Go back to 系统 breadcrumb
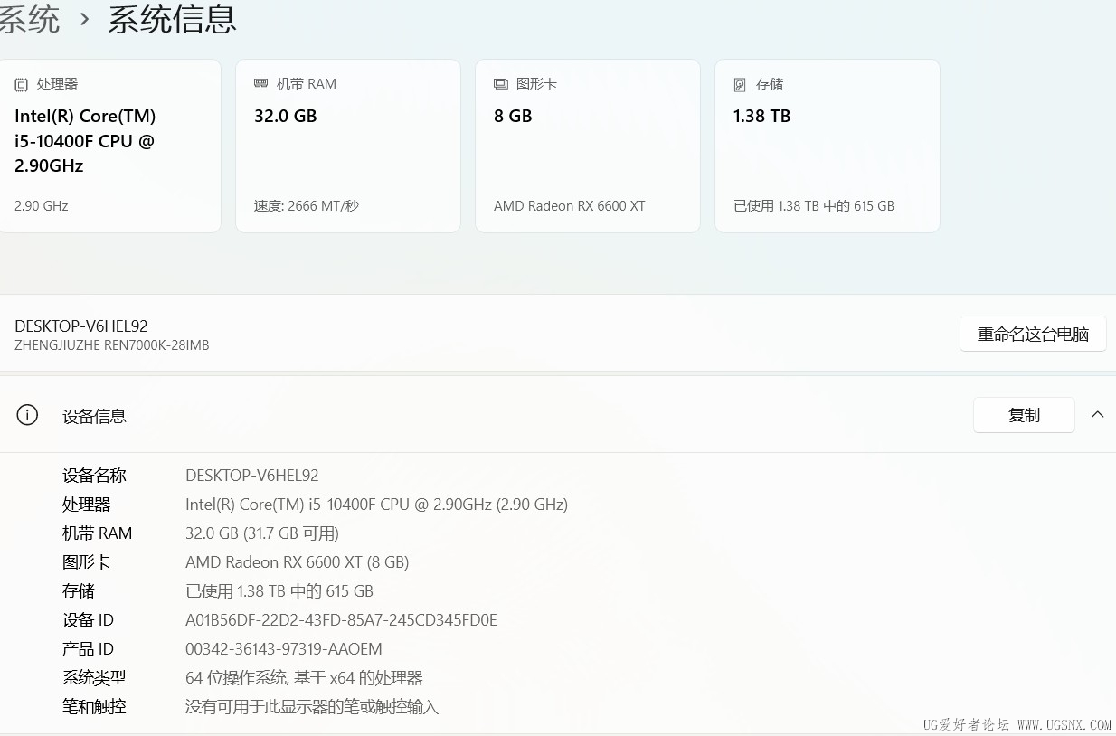The image size is (1116, 736). [29, 18]
